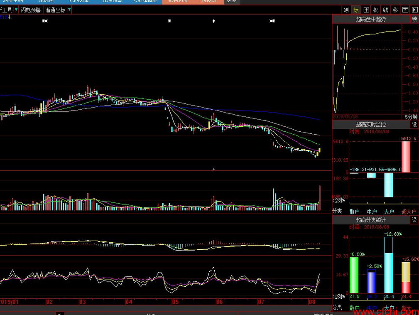Viewport: 419px width, 315px height.
Task: Click the 5分钟 period selector
Action: (x=411, y=117)
